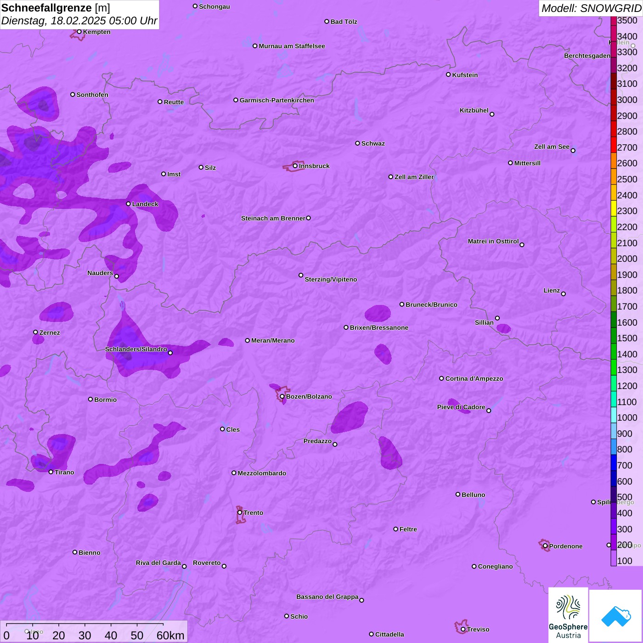The width and height of the screenshot is (643, 643).
Task: Click the blue cloud-house logo
Action: tap(615, 616)
